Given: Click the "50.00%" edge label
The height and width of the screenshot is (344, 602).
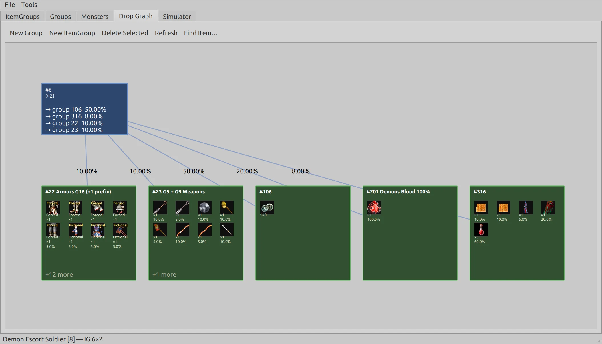Looking at the screenshot, I should pos(194,171).
